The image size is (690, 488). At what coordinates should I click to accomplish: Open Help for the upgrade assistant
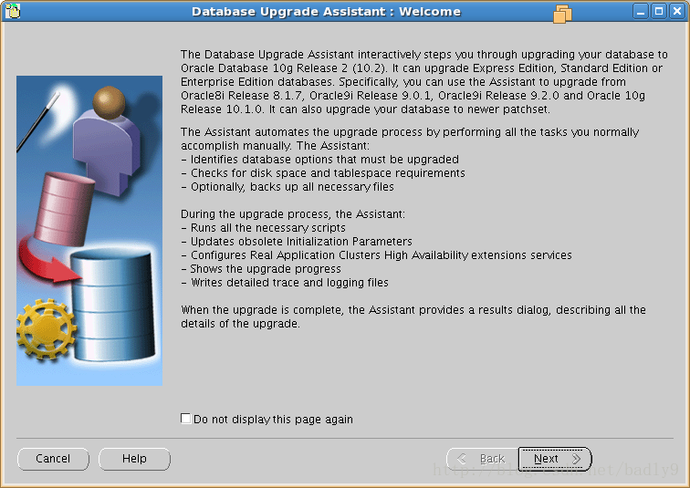coord(134,459)
